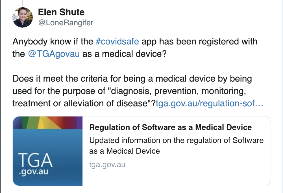The image size is (283, 193).
Task: Follow the tga.gov.au/regulation-sof… link
Action: point(210,103)
